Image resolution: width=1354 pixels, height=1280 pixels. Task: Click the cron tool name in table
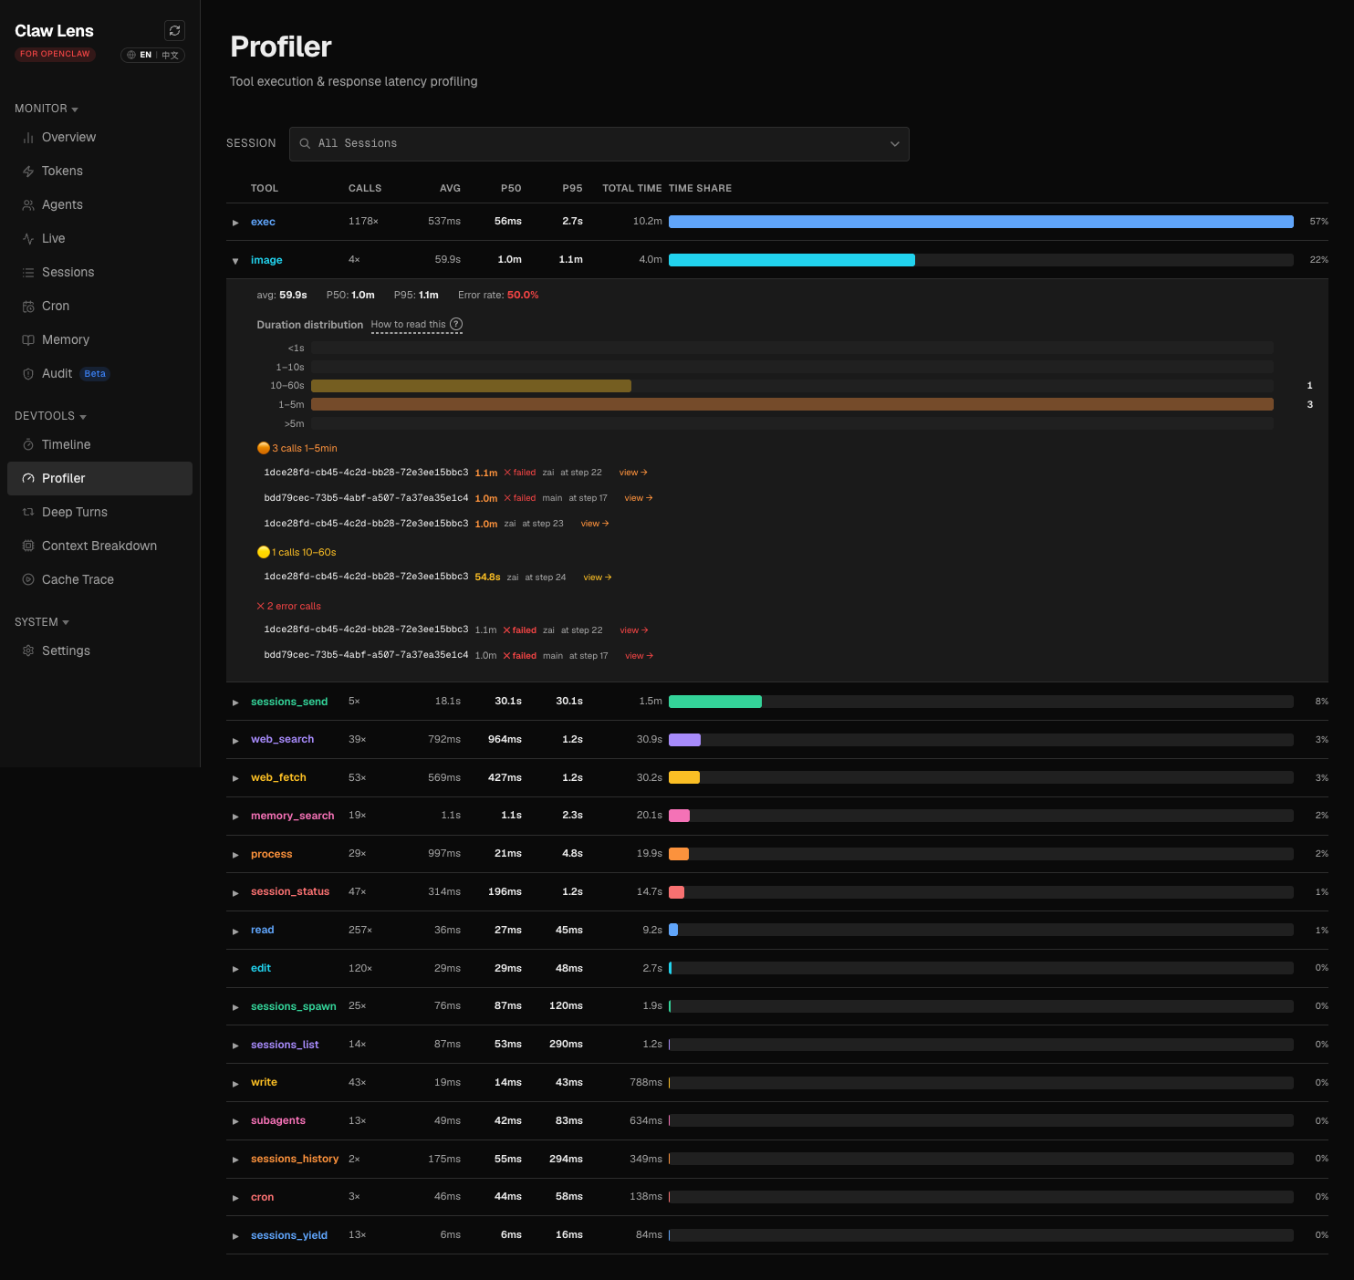(x=262, y=1197)
